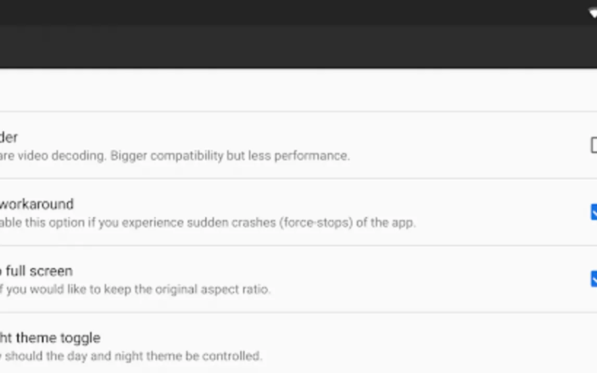The width and height of the screenshot is (597, 373).
Task: Uncheck the crash workaround checkbox
Action: click(593, 212)
